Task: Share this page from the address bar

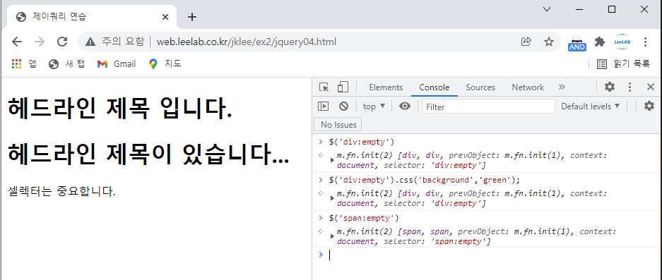Action: (x=526, y=42)
